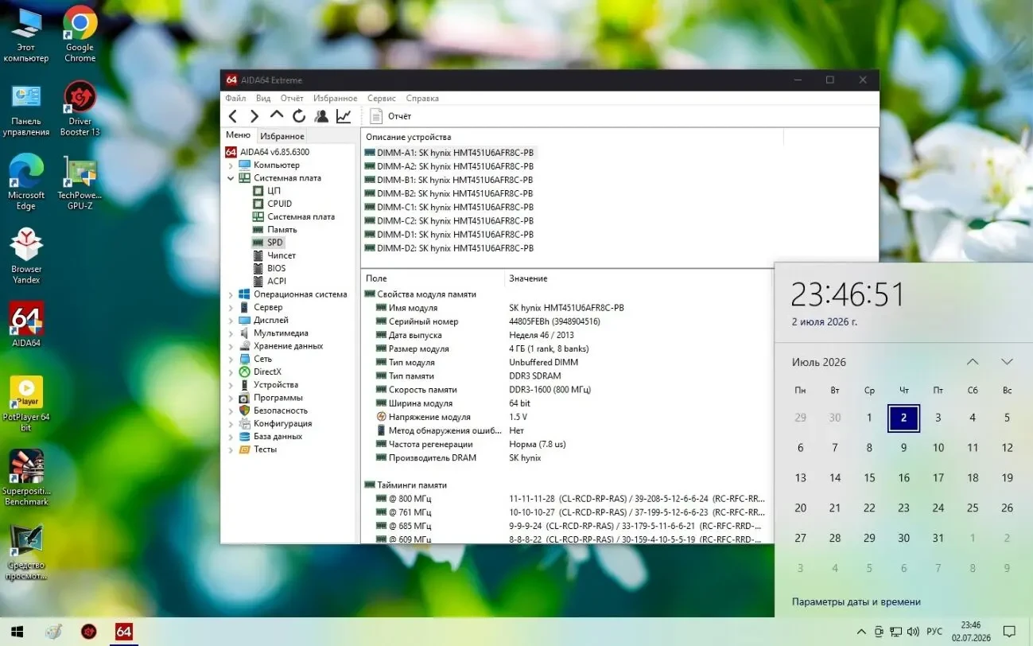1033x646 pixels.
Task: Open the Отчёт report toolbar button
Action: [x=391, y=116]
